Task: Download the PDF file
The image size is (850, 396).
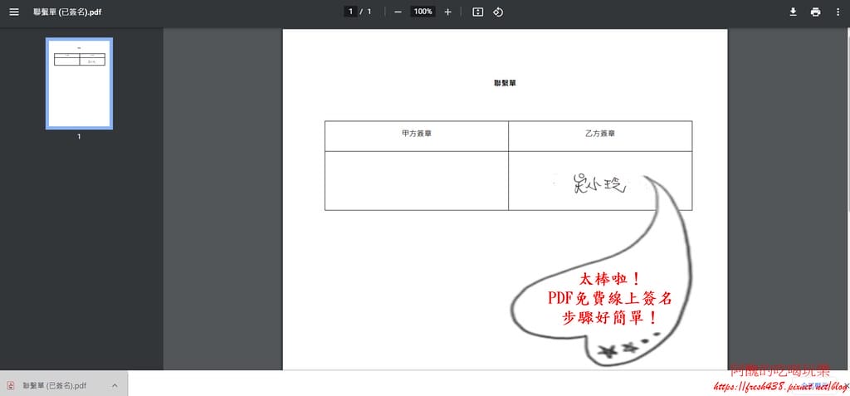Action: [x=793, y=12]
